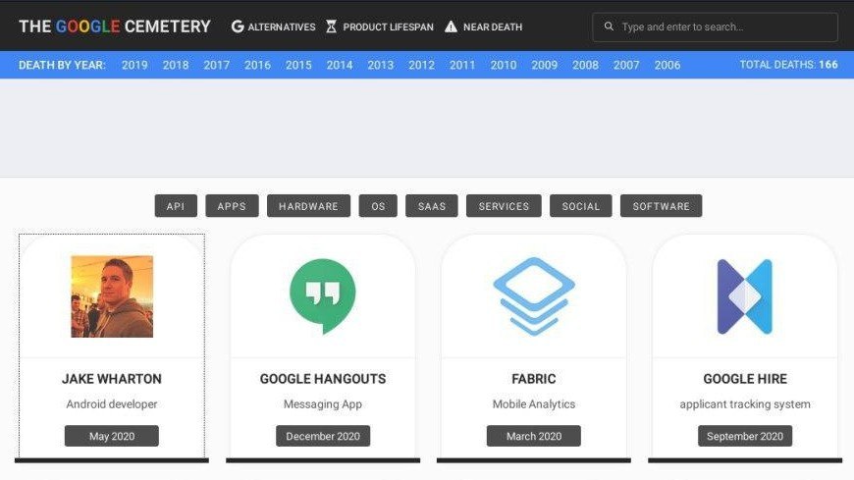Open the Google Hire card title
Screen dimensions: 854x480
pos(744,379)
